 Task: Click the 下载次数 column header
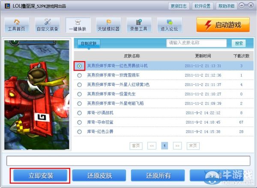click(241, 56)
